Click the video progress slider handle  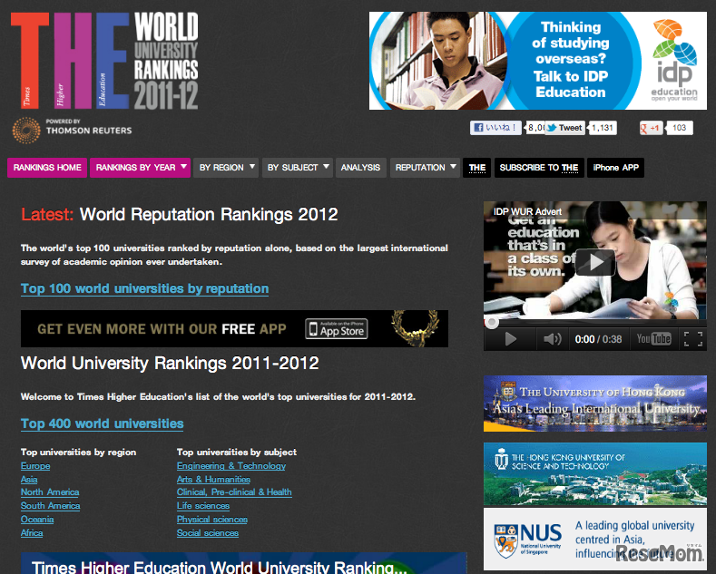pyautogui.click(x=492, y=322)
